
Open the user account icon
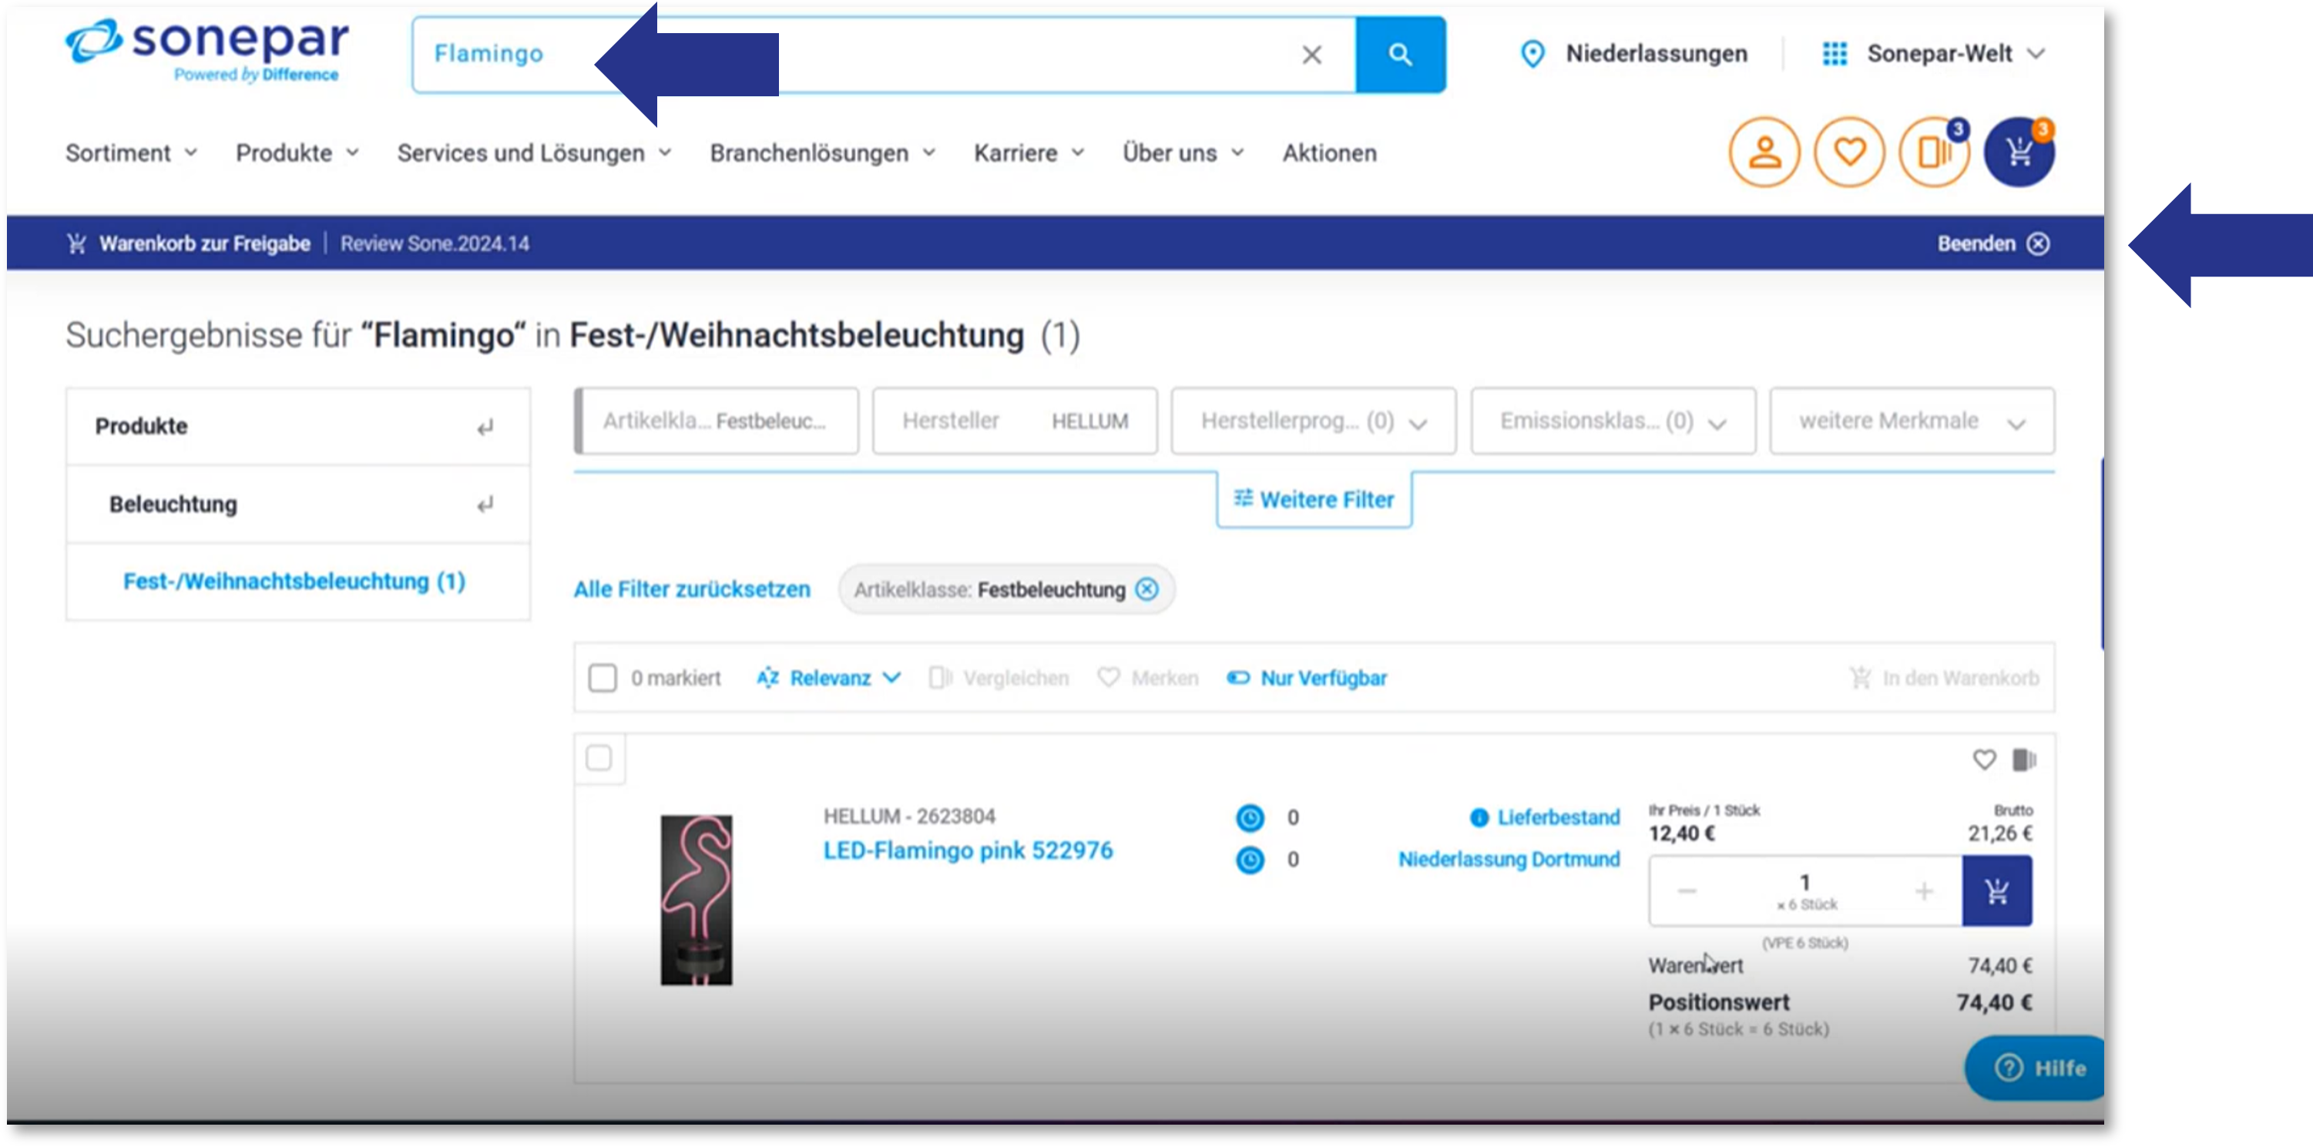point(1764,152)
